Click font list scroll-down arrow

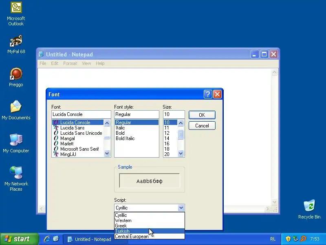coord(107,154)
